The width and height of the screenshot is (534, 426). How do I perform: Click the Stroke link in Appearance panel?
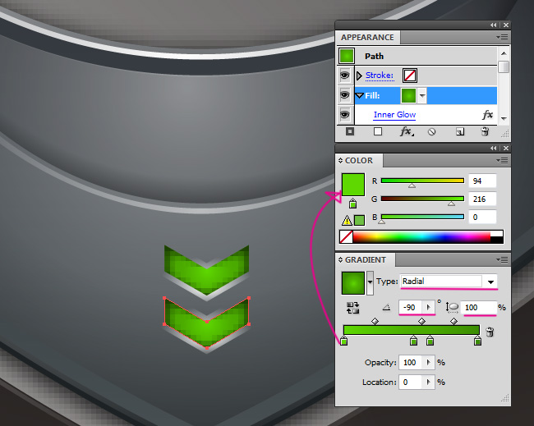(379, 76)
